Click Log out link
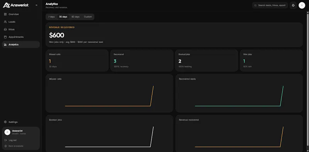The image size is (309, 152). point(13,140)
